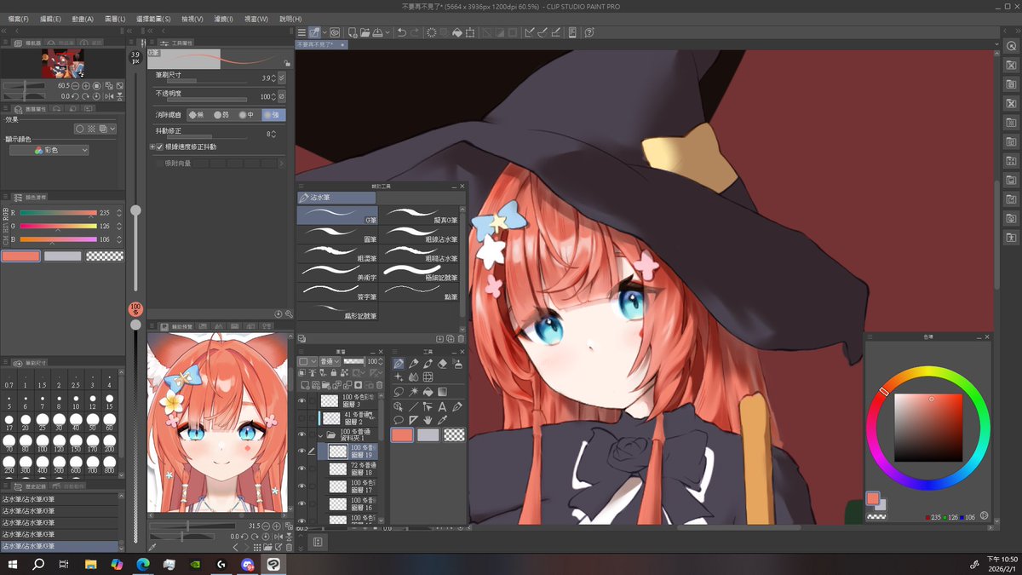Image resolution: width=1022 pixels, height=575 pixels.
Task: Click the red R channel slider
Action: click(x=59, y=213)
